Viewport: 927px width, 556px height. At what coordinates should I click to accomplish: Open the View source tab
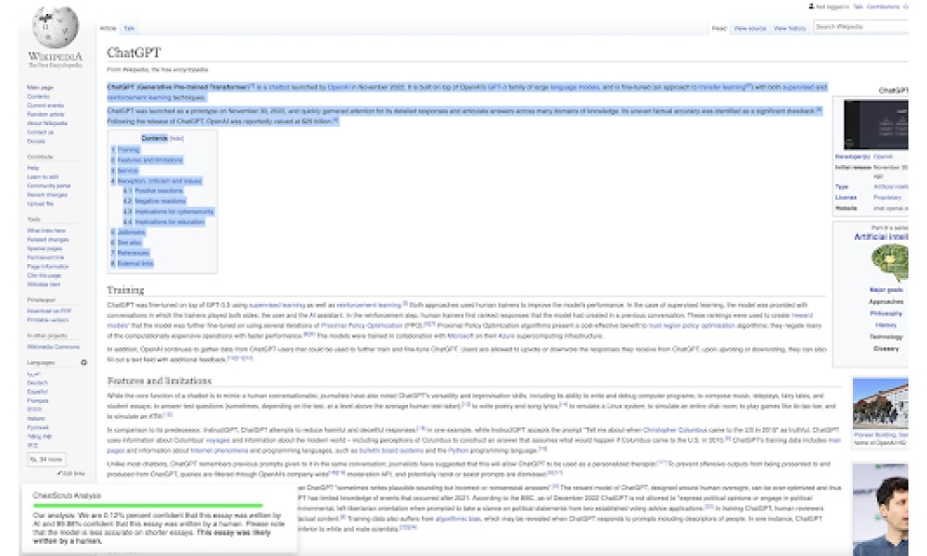pyautogui.click(x=750, y=29)
